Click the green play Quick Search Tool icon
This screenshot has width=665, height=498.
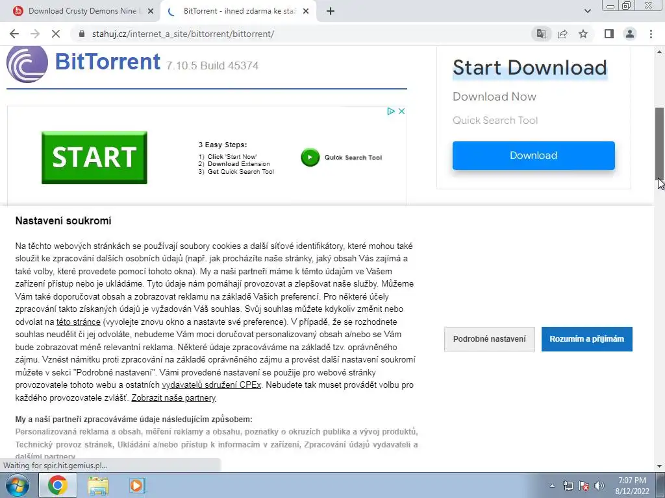point(310,158)
